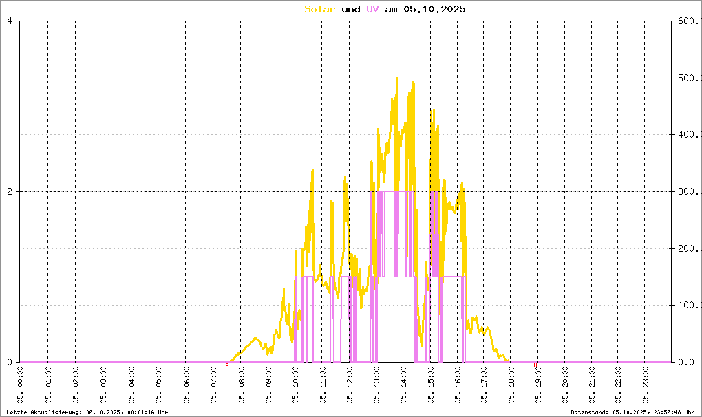Screen dimensions: 702x417
Task: Click the red sunset marker 'U' on axis
Action: (535, 365)
